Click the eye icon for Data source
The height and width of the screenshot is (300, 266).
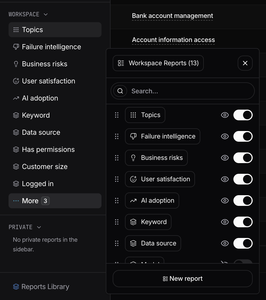[x=225, y=243]
